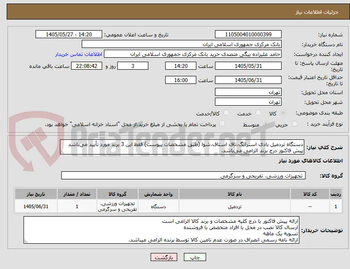The width and height of the screenshot is (350, 269).
Task: Click the تجهیزات ورزشی، تفریحی group table cell
Action: tap(117, 206)
